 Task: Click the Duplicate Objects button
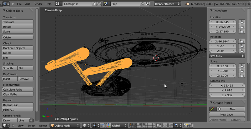click(18, 48)
